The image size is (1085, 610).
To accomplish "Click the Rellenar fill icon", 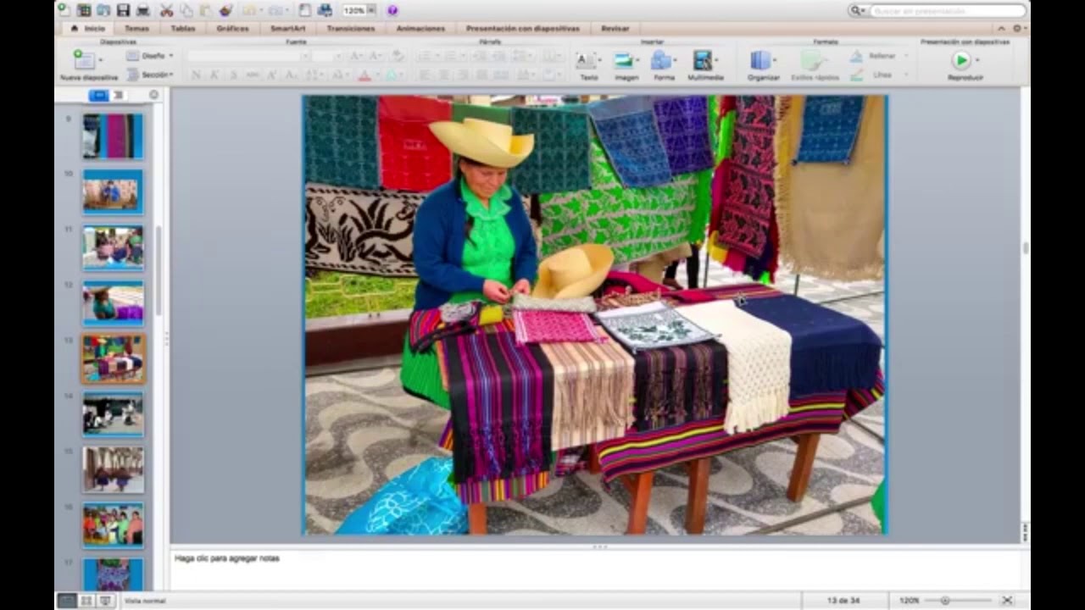I will point(856,56).
